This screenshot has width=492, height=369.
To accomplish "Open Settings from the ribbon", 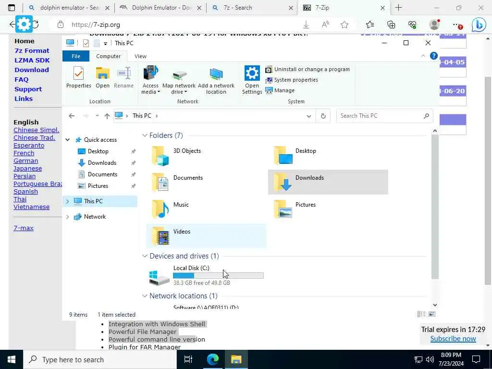I will (x=252, y=80).
